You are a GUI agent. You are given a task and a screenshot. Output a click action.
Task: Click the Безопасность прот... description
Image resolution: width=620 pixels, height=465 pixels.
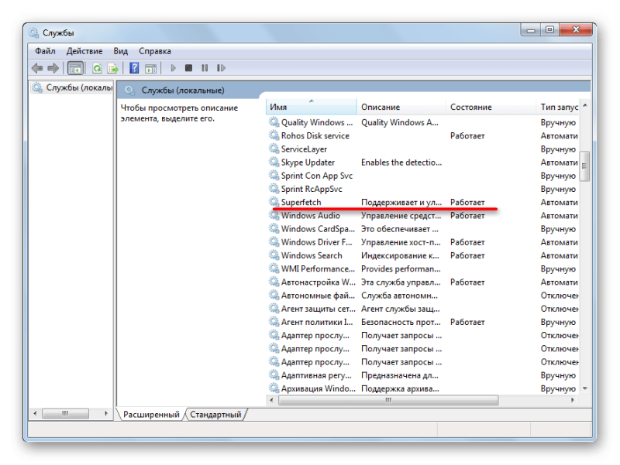click(401, 322)
